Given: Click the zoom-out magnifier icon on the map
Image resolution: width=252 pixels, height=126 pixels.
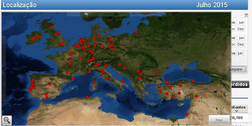Looking at the screenshot, I should point(7,120).
